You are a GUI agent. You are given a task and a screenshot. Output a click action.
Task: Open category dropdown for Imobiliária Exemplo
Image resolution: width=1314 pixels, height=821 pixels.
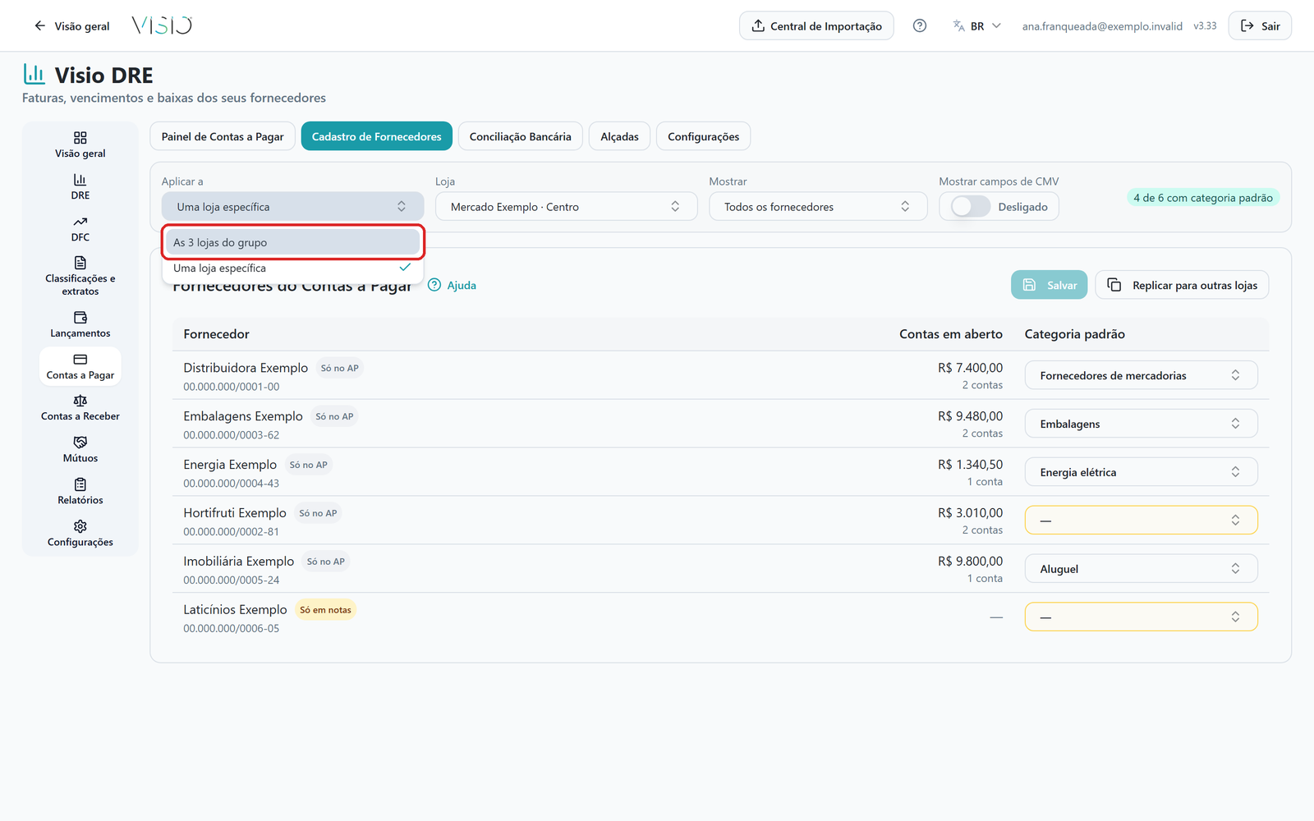coord(1141,569)
